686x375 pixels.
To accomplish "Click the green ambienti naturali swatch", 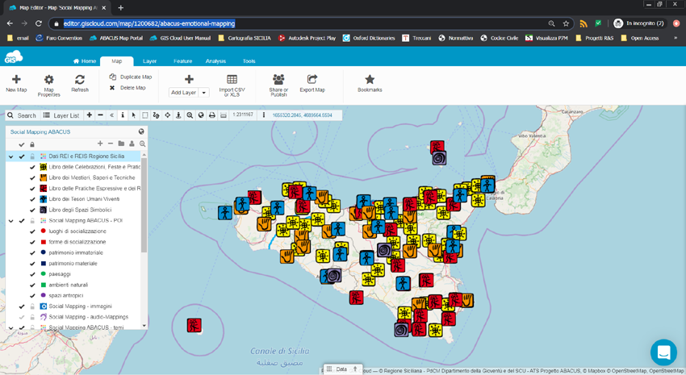I will pyautogui.click(x=44, y=285).
